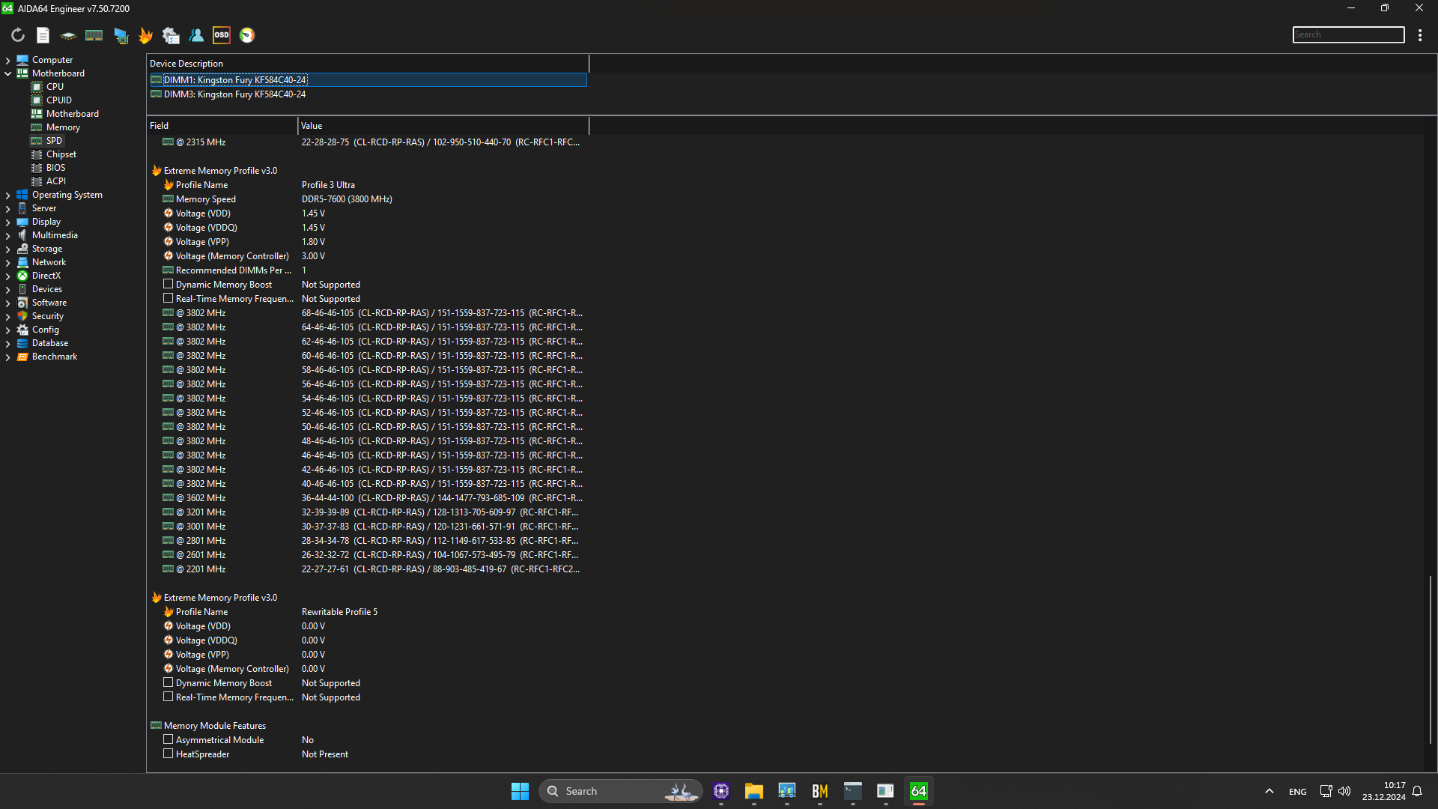
Task: Select the @ 3602 MHz timing row
Action: point(367,498)
